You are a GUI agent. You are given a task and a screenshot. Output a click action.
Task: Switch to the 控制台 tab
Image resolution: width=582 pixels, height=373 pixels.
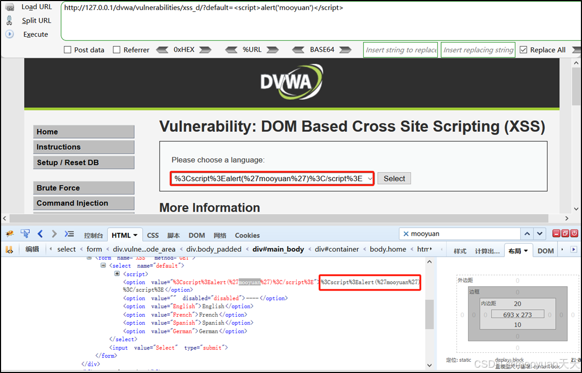[93, 235]
